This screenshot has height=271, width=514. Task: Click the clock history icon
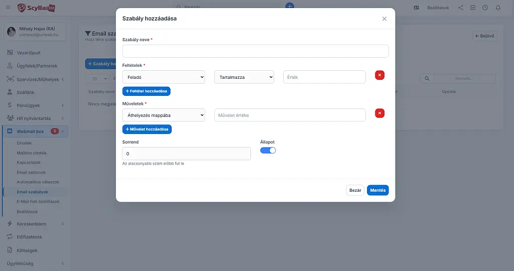pos(485,8)
